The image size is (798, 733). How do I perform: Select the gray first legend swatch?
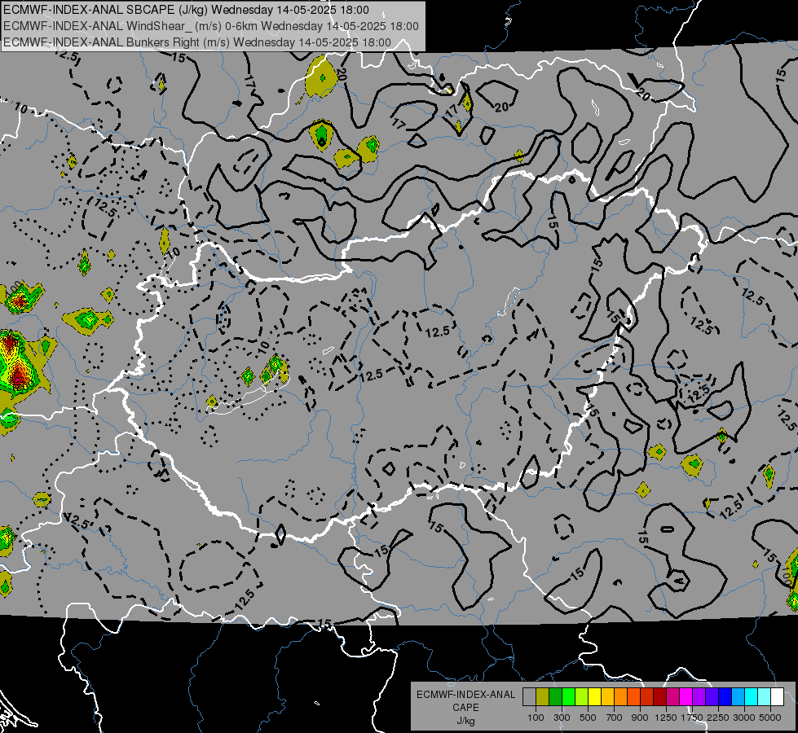click(529, 696)
